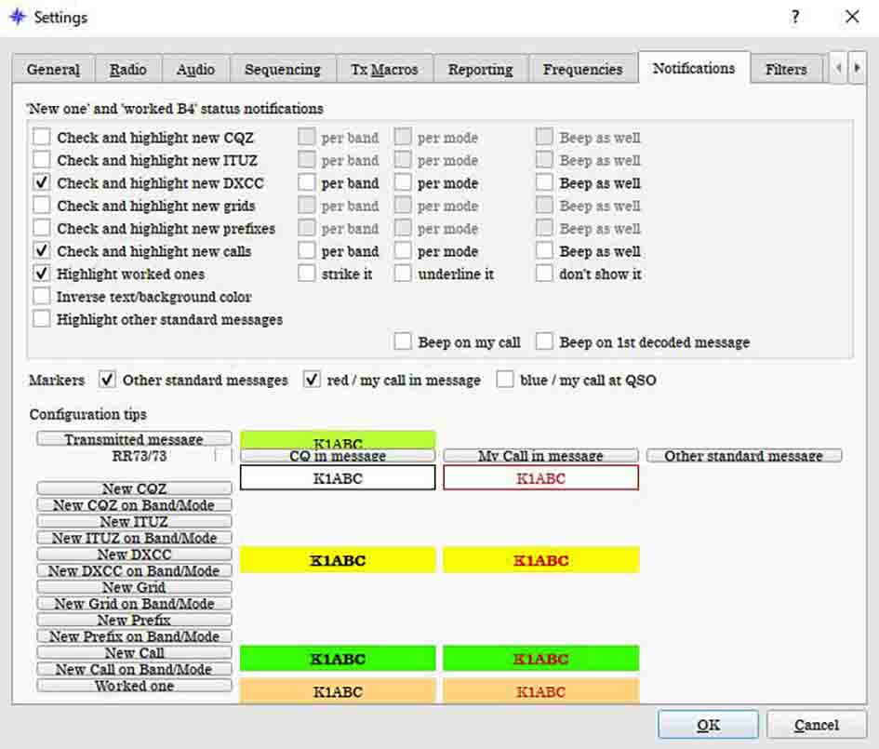Click the green New Call K1ABC swatch
Image resolution: width=879 pixels, height=749 pixels.
point(337,659)
